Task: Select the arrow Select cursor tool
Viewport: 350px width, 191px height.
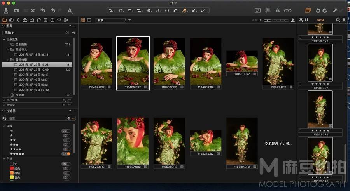Action: tap(111, 10)
